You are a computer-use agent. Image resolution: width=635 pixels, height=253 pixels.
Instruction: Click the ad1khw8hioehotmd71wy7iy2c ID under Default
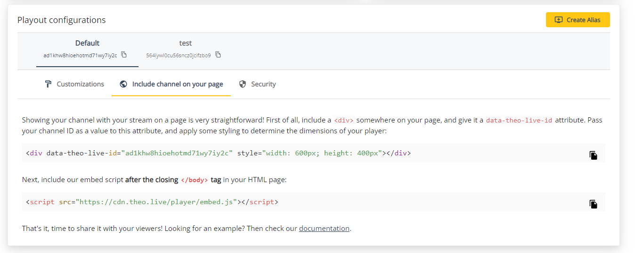point(80,55)
